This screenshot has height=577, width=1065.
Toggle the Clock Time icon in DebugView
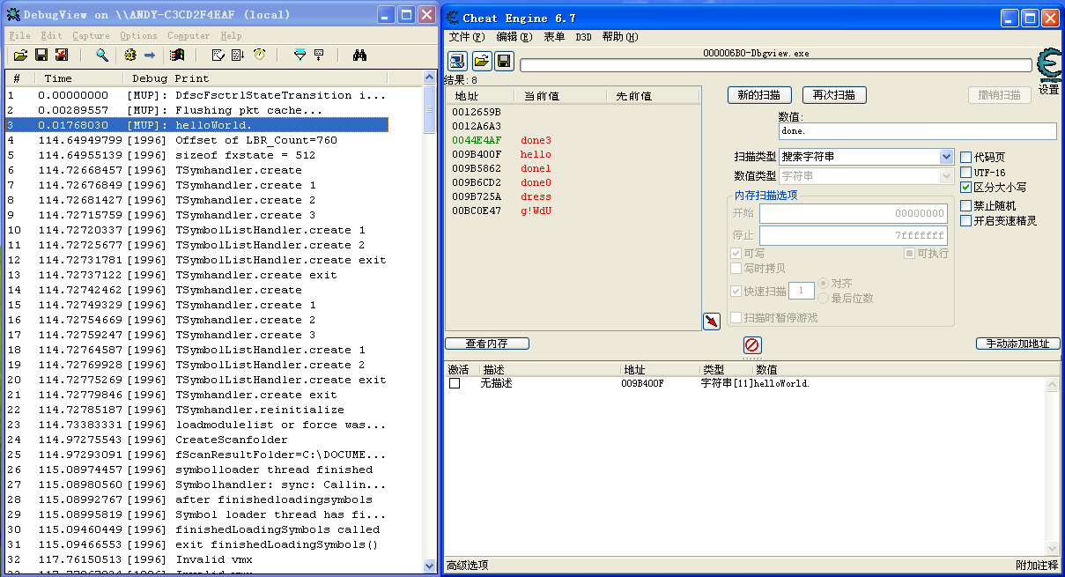[x=259, y=55]
